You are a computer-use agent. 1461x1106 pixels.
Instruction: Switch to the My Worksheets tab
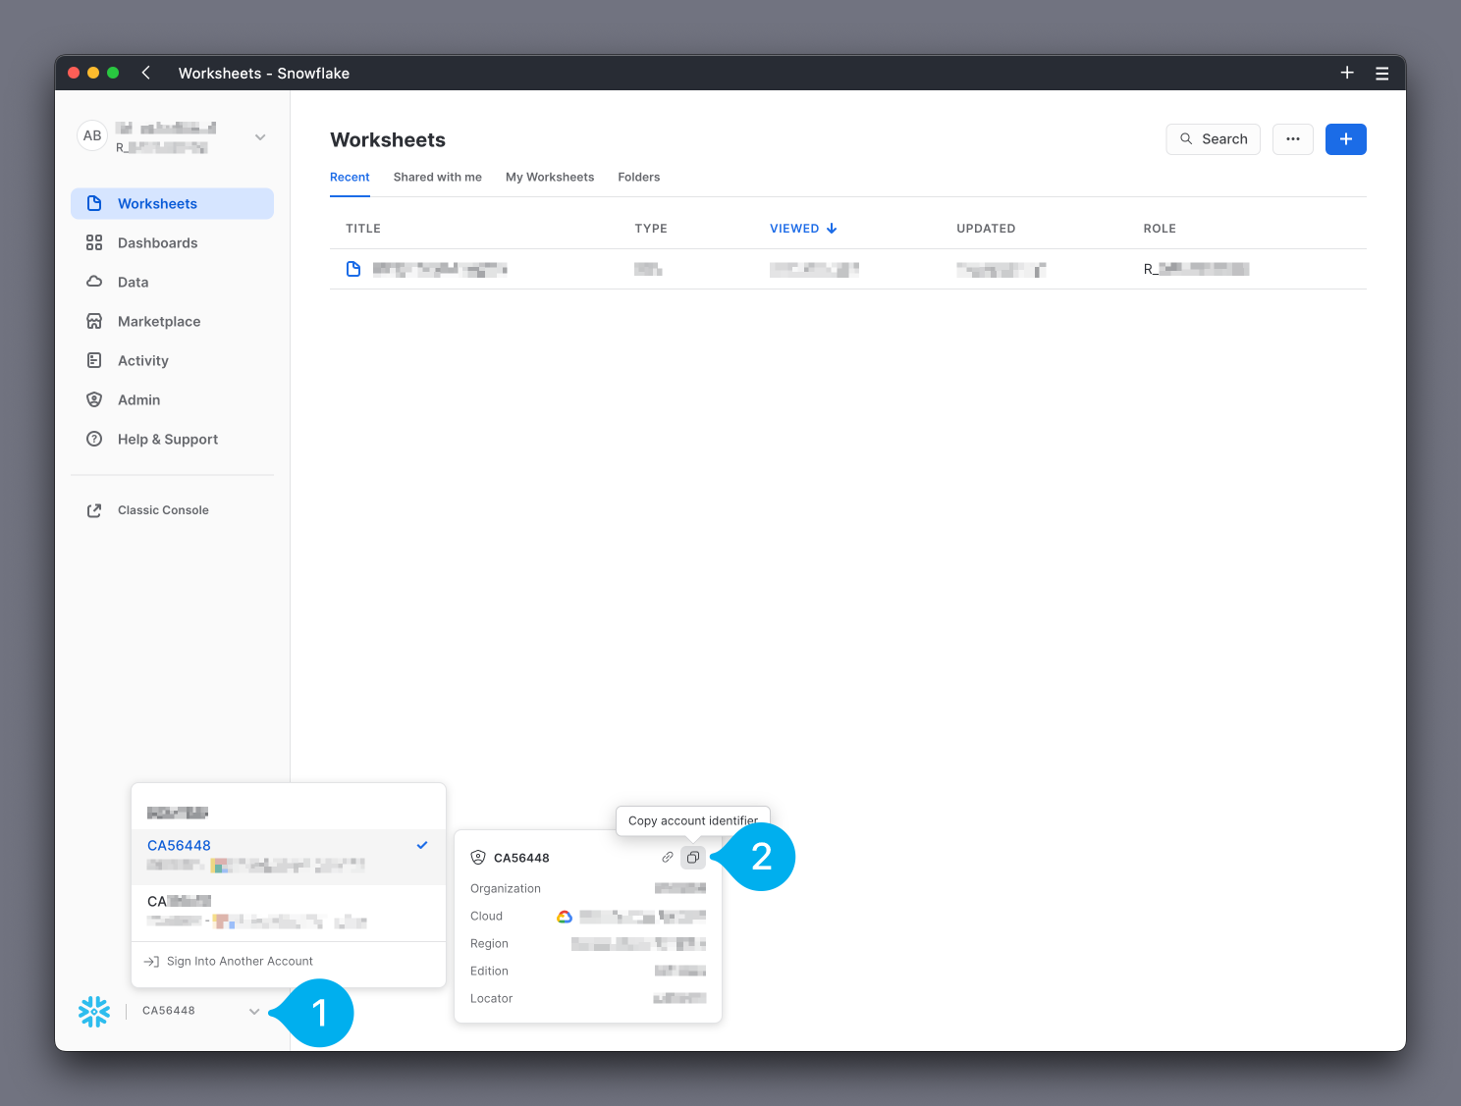tap(550, 178)
